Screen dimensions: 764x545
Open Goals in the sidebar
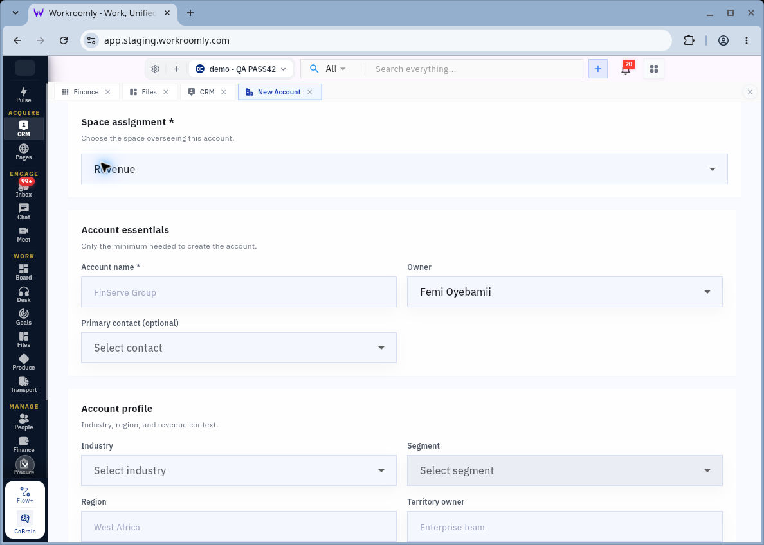(x=23, y=317)
